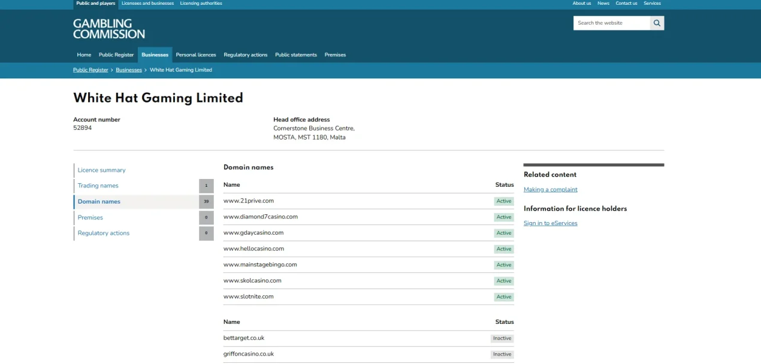Select www.mainstagebingo.com domain row
The height and width of the screenshot is (364, 761).
coord(369,265)
